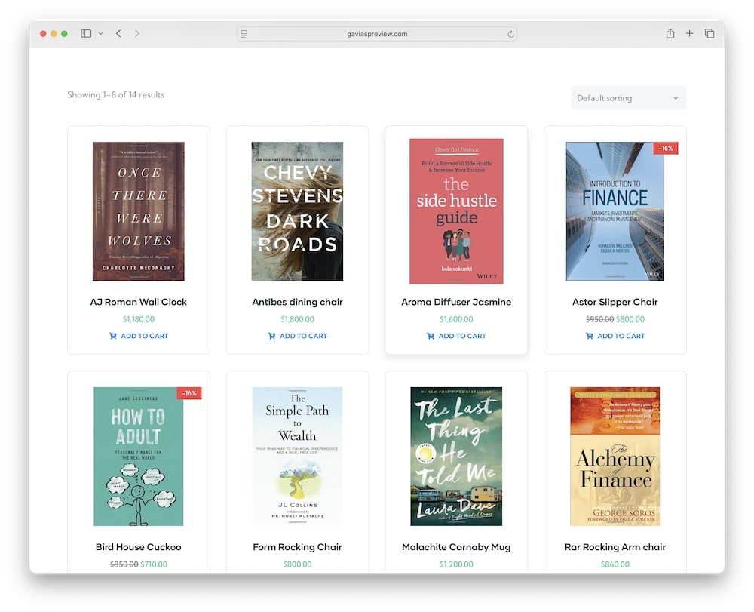
Task: Open the sidebar options chevron
Action: coord(100,34)
